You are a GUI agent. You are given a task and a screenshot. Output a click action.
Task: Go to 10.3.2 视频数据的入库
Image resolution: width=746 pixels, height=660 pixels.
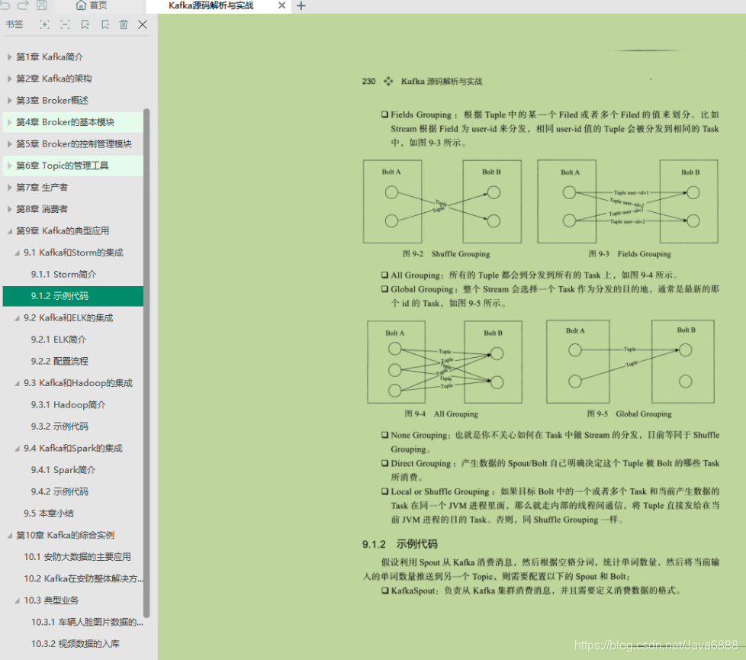76,644
